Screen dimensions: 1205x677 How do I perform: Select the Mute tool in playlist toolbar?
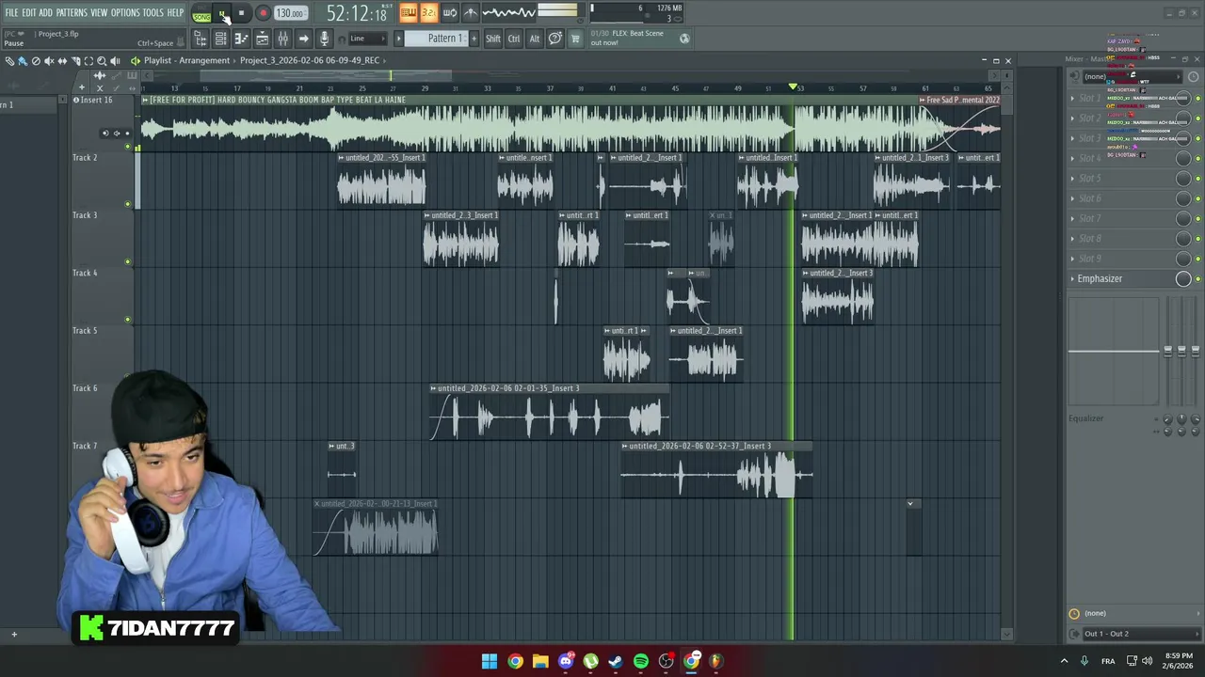point(49,61)
